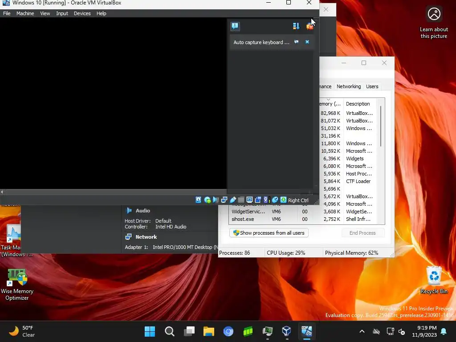Select the 51,032 K memory cell
This screenshot has height=342, width=456.
[330, 128]
